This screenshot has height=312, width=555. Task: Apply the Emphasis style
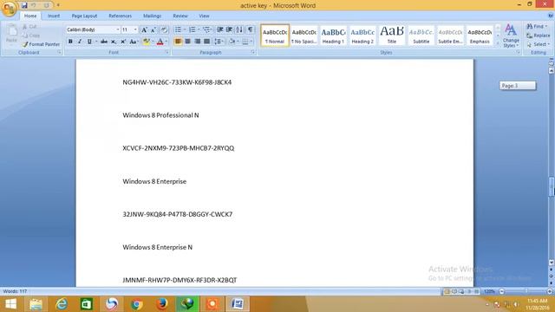[x=480, y=35]
